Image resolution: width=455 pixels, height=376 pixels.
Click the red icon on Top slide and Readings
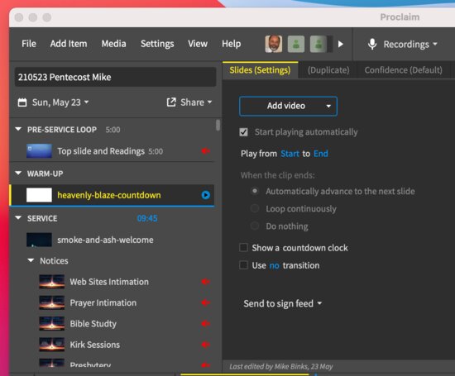tap(206, 150)
